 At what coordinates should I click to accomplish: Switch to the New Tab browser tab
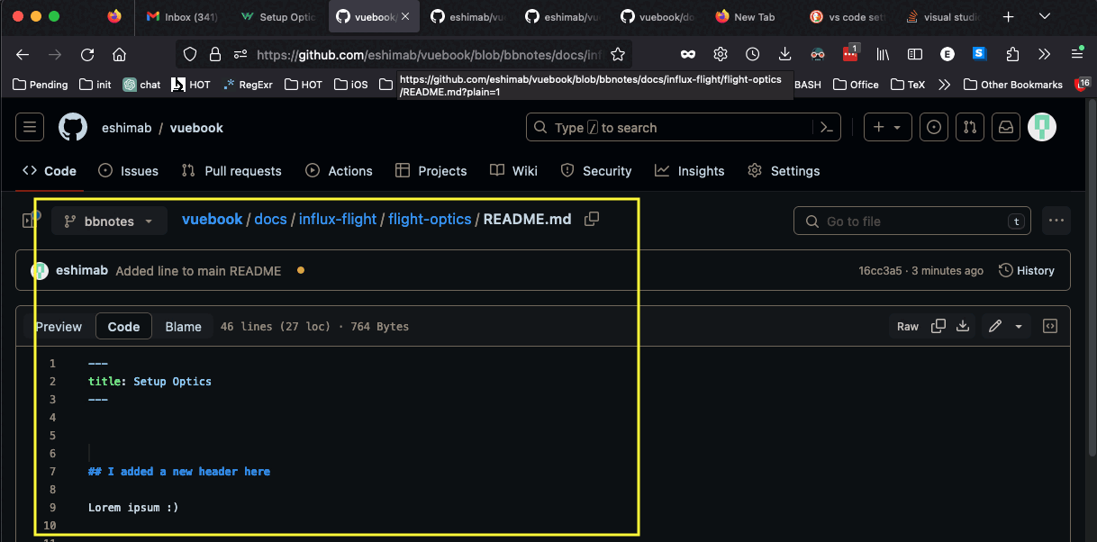748,16
